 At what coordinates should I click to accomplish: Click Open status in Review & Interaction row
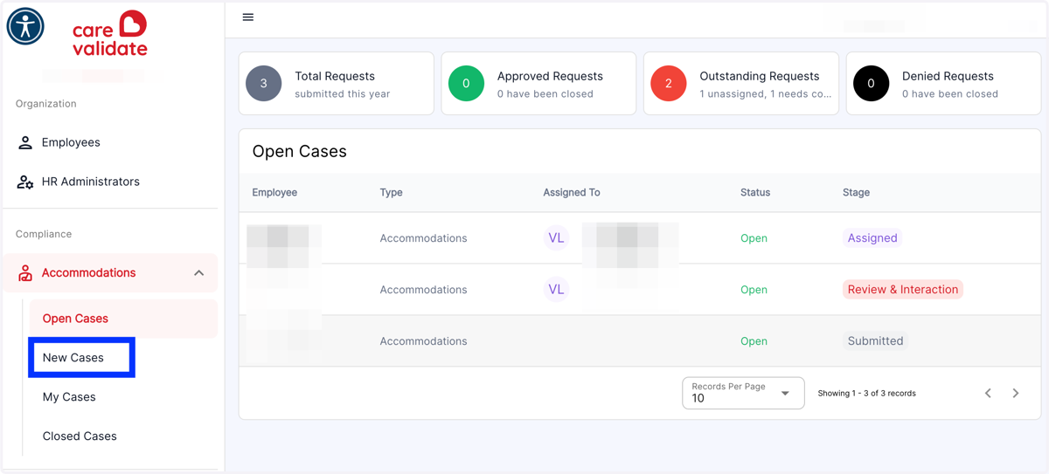pos(754,290)
